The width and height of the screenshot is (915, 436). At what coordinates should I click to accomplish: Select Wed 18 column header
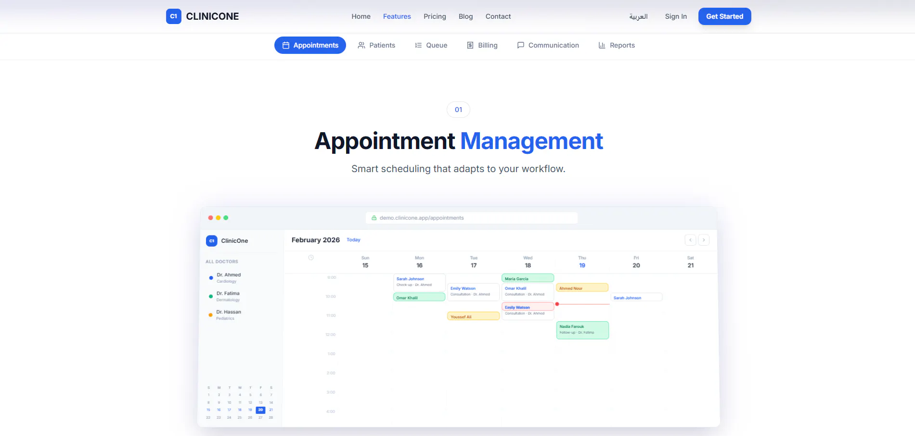click(x=528, y=262)
